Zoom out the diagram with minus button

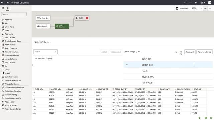click(205, 8)
